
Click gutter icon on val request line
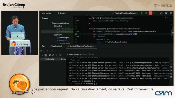(x=78, y=31)
